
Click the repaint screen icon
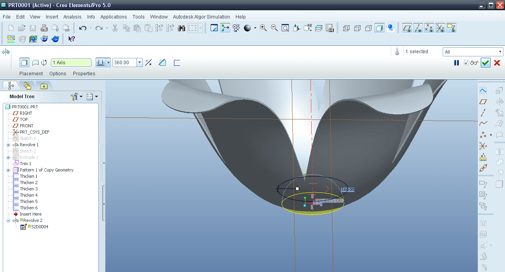[x=214, y=28]
